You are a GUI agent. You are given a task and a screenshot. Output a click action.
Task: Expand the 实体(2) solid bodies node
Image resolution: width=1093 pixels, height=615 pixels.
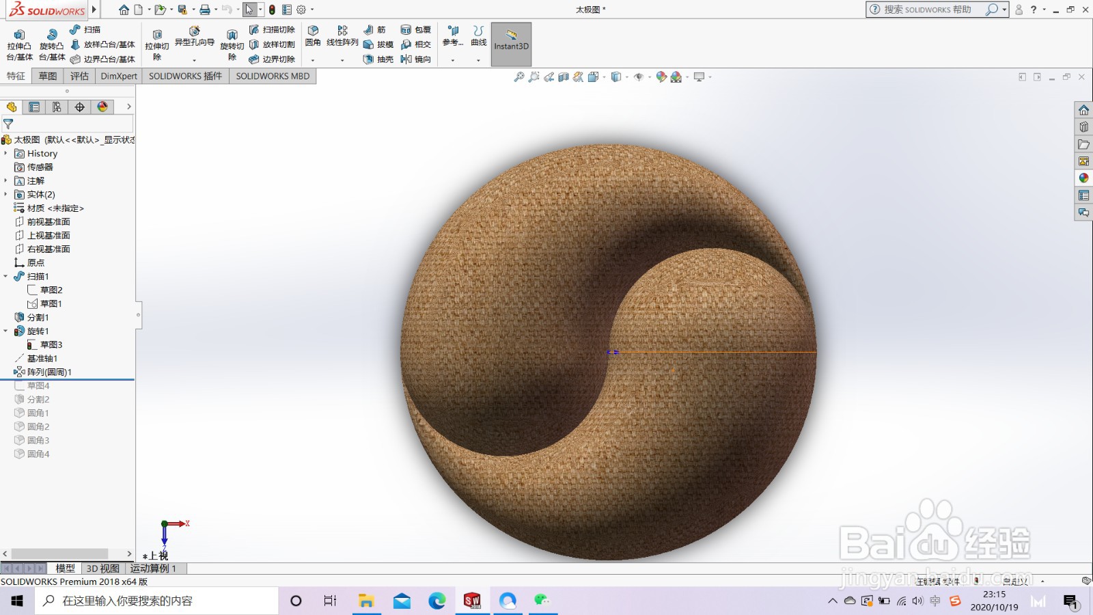tap(5, 195)
